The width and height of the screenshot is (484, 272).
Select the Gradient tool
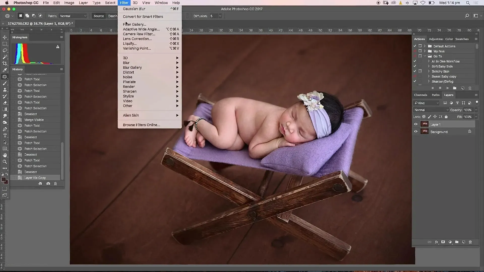tap(5, 109)
